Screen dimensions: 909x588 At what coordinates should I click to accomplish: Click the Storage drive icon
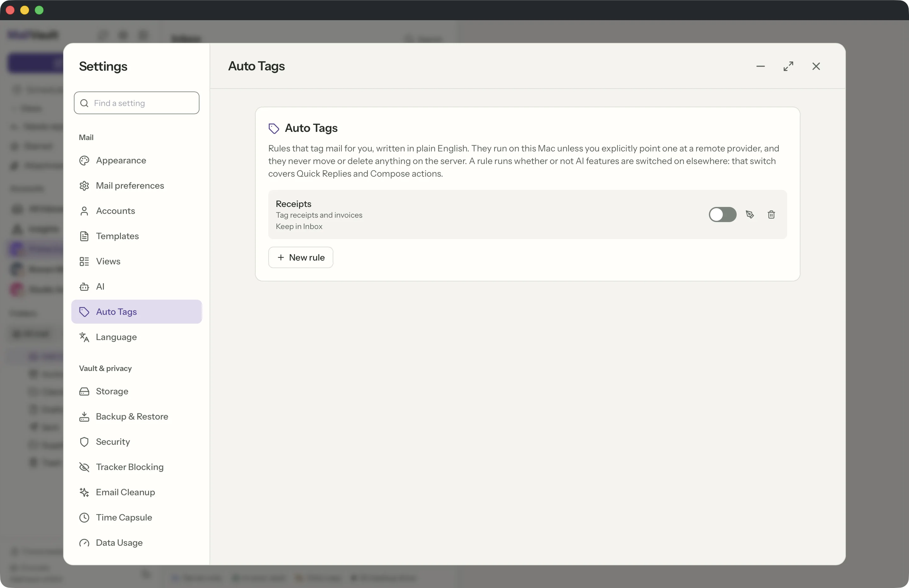click(84, 392)
